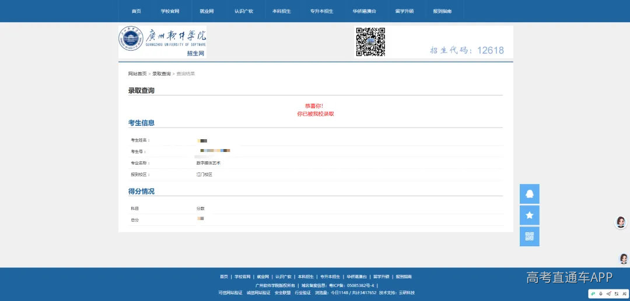Click the footer 华侨港澳台 link
Viewport: 630px width, 301px height.
(357, 277)
